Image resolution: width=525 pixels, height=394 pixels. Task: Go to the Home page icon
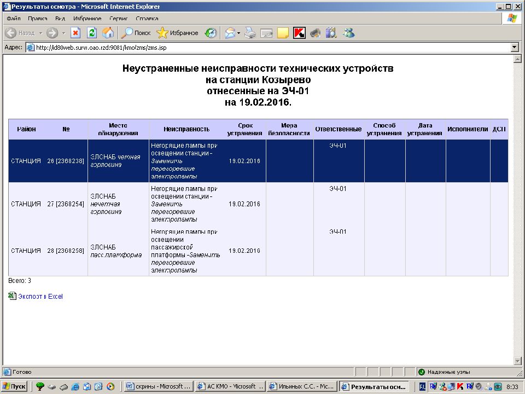(108, 33)
